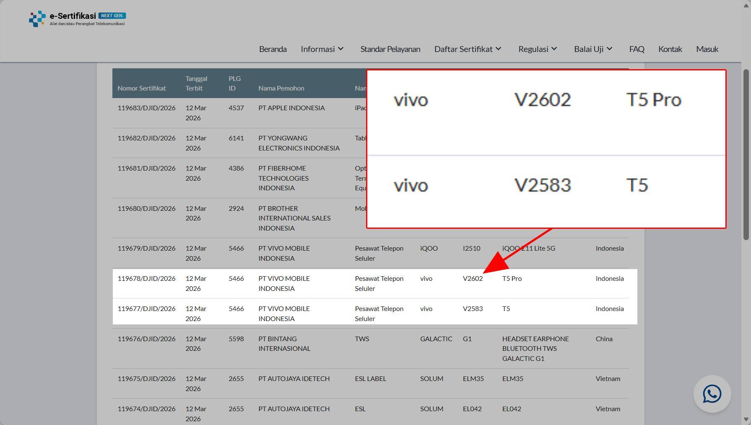The width and height of the screenshot is (751, 425).
Task: Click the e-Sertifikasi site title text
Action: click(x=73, y=16)
